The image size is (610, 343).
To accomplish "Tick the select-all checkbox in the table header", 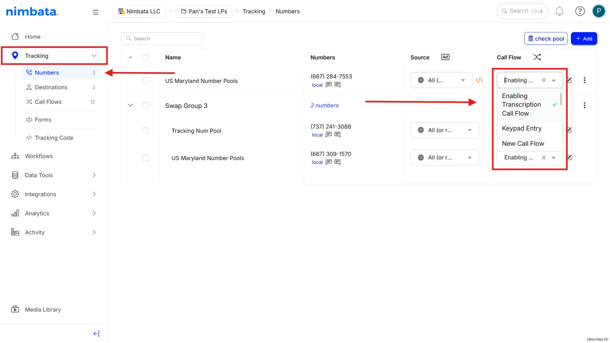I will (146, 58).
